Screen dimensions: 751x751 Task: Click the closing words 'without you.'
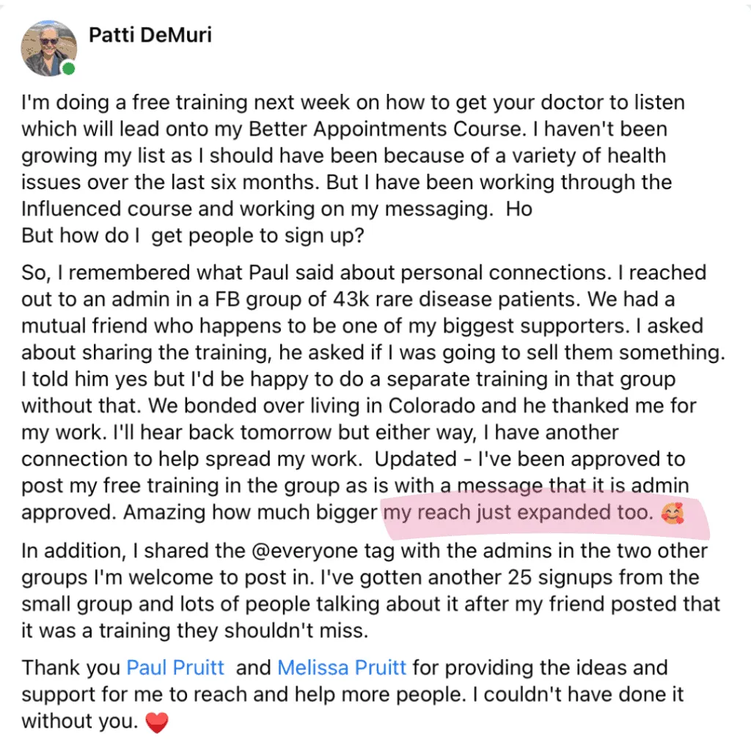(79, 721)
